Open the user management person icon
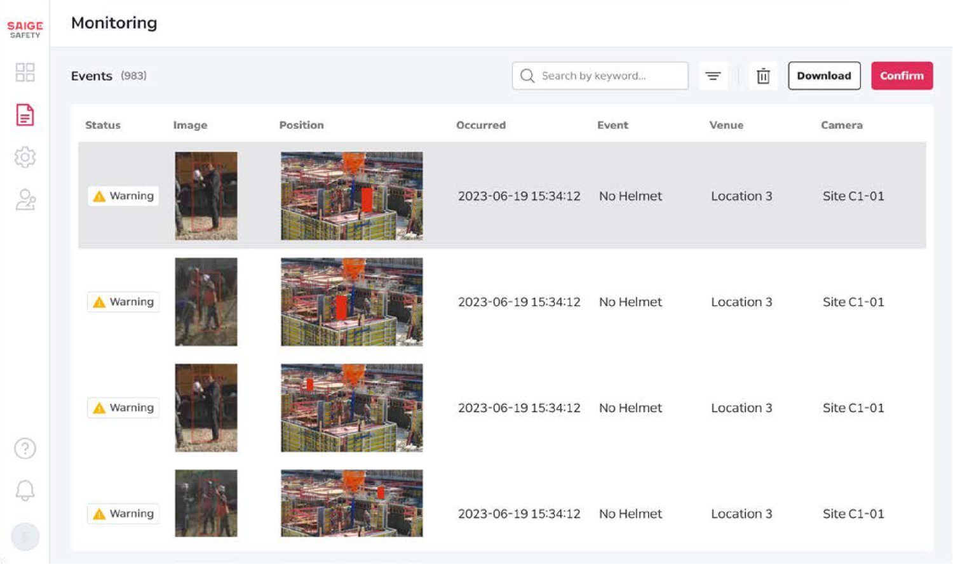953x586 pixels. click(25, 199)
